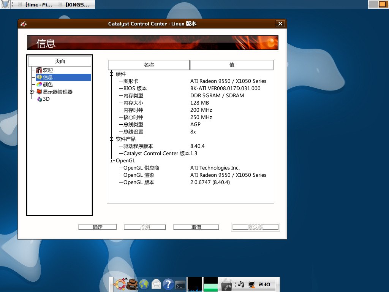Select the 图形卡 row label
This screenshot has height=292, width=389.
point(131,81)
